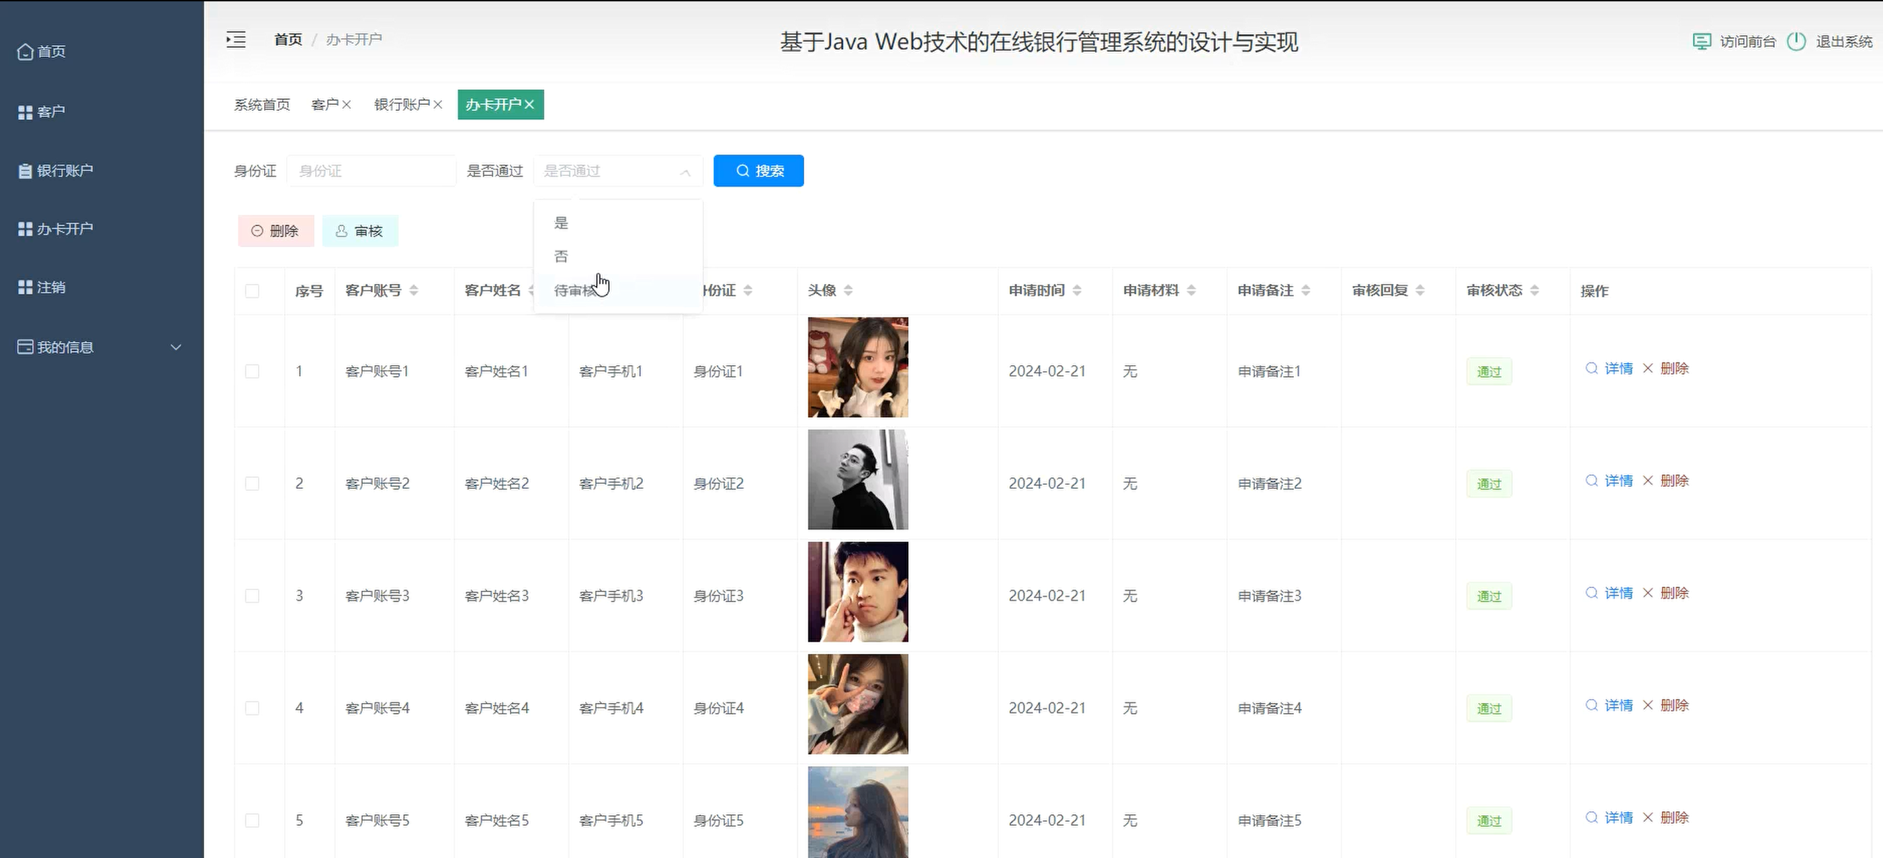1883x858 pixels.
Task: Click the blue 搜索 button
Action: pos(758,171)
